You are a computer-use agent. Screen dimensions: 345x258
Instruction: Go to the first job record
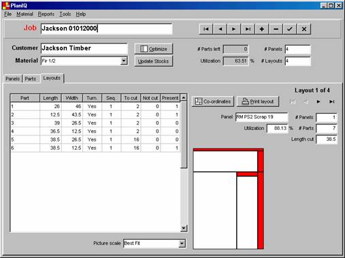click(206, 29)
